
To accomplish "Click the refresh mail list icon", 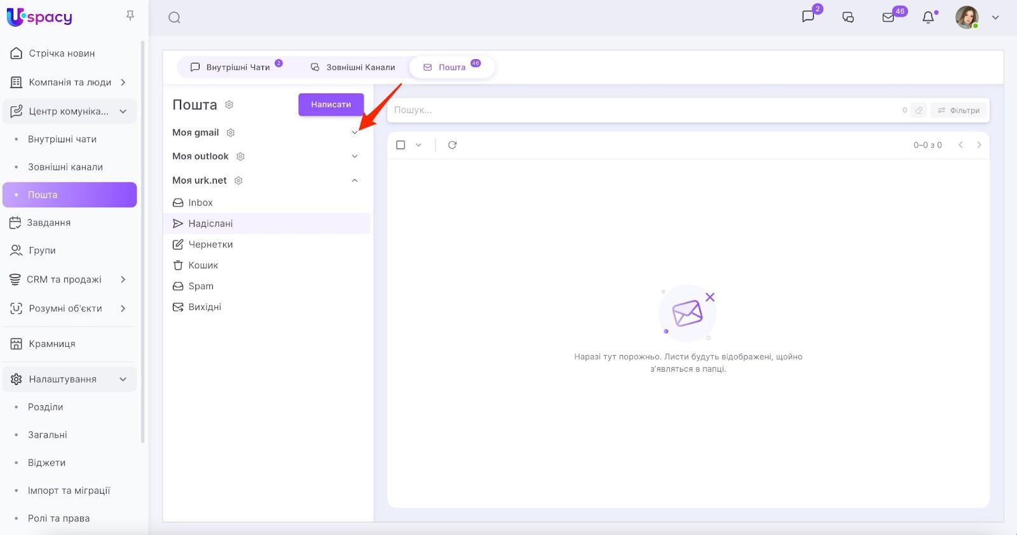I will [452, 145].
